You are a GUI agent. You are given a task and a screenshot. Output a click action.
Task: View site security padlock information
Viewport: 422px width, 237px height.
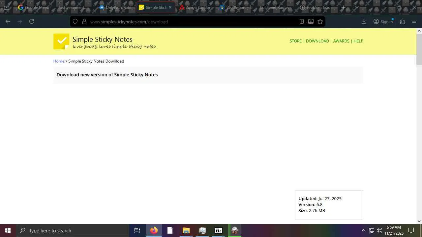point(84,21)
